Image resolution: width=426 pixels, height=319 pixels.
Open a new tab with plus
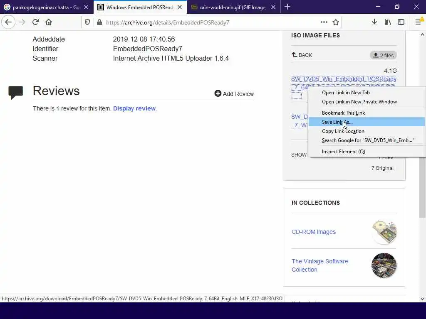pyautogui.click(x=287, y=7)
